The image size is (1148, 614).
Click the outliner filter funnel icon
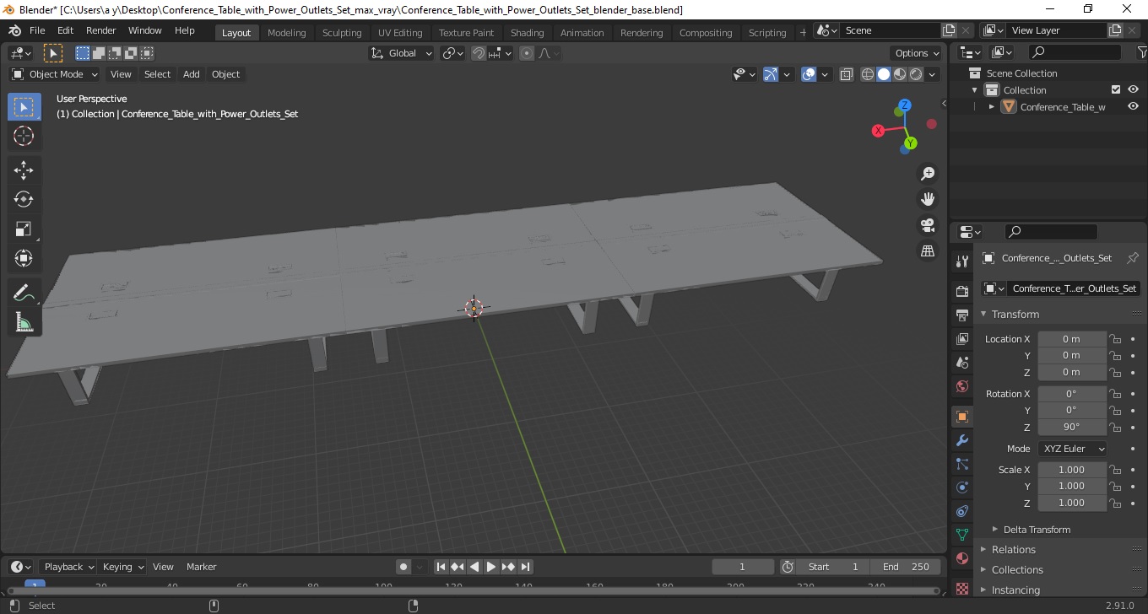pyautogui.click(x=1142, y=52)
